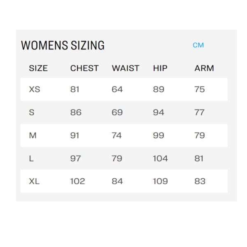Select the S size row label
This screenshot has height=247, width=247.
[x=32, y=112]
